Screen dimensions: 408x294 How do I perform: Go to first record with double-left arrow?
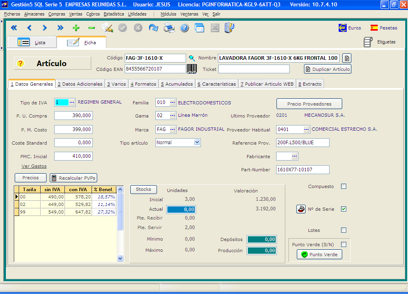point(14,28)
